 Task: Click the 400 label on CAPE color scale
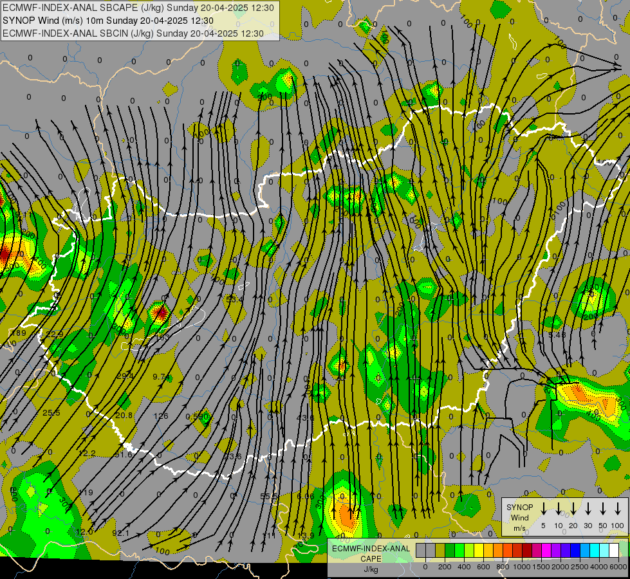[x=464, y=567]
